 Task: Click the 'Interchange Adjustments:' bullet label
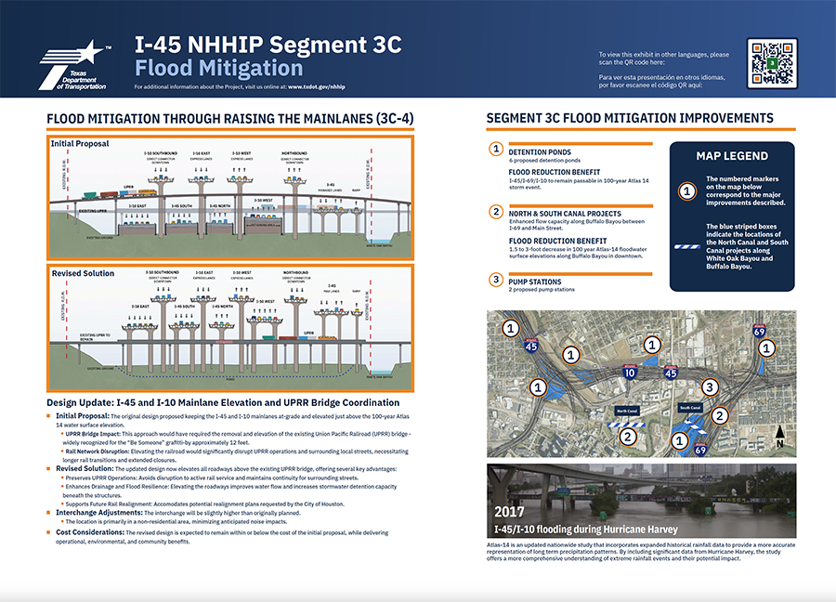pyautogui.click(x=99, y=513)
